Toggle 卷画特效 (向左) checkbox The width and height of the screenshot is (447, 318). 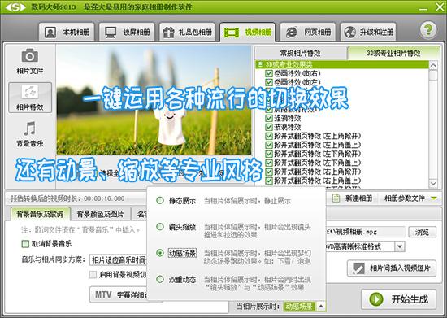[x=269, y=82]
